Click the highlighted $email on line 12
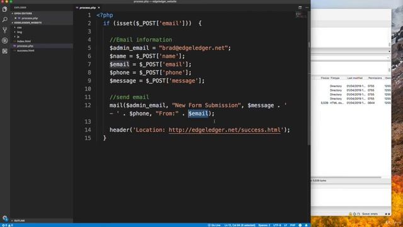 click(x=198, y=113)
